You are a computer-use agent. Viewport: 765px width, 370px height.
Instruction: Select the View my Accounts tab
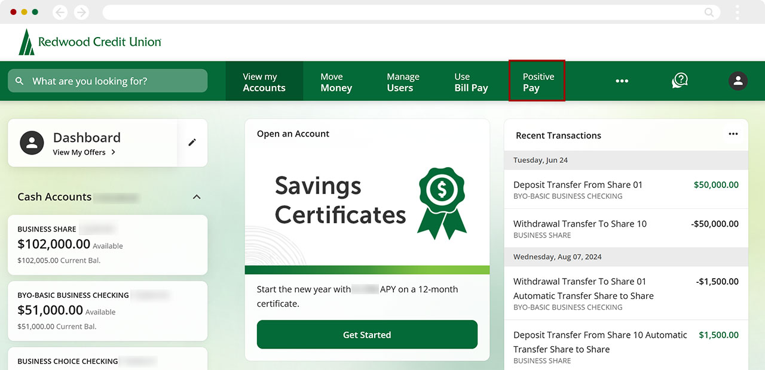click(x=264, y=82)
